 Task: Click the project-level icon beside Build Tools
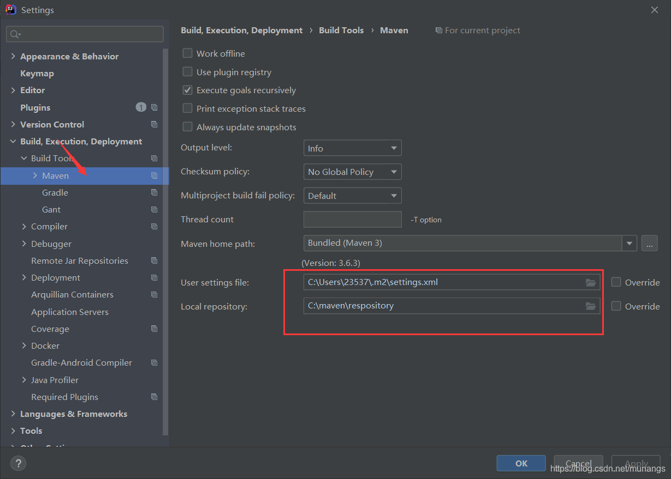pos(154,158)
